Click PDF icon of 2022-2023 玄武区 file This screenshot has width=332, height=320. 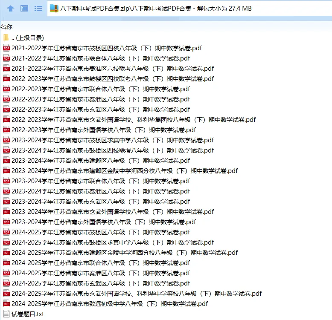(x=6, y=109)
